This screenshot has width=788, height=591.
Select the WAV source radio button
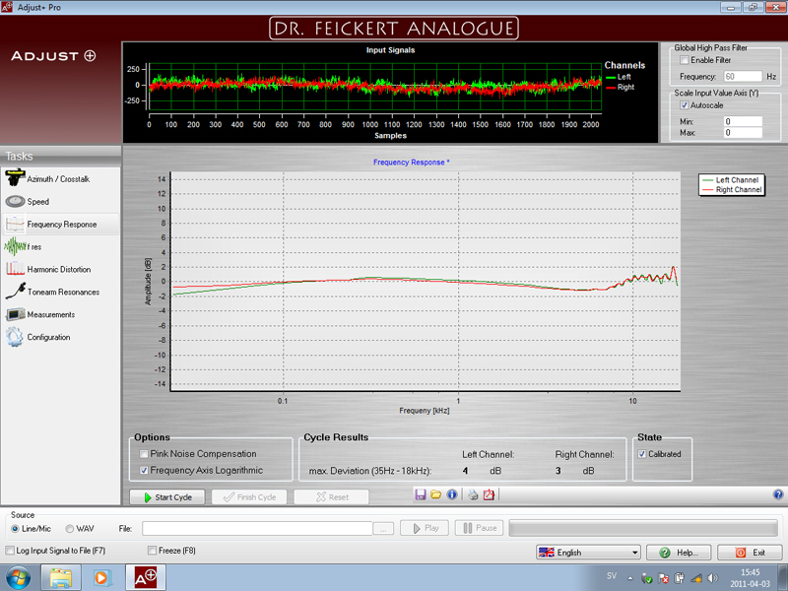click(x=70, y=529)
